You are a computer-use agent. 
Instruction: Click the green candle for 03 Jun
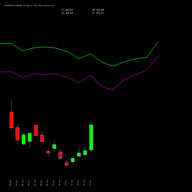point(30,137)
